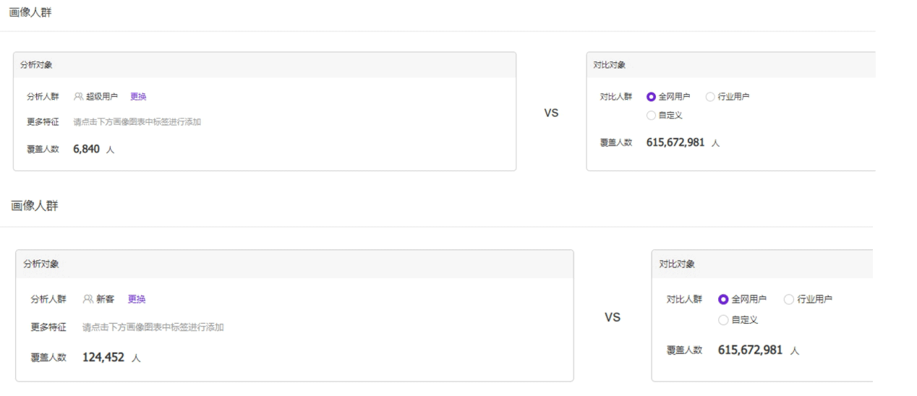Click 更多特征 placeholder text under 超级用户
This screenshot has height=396, width=917.
[137, 122]
